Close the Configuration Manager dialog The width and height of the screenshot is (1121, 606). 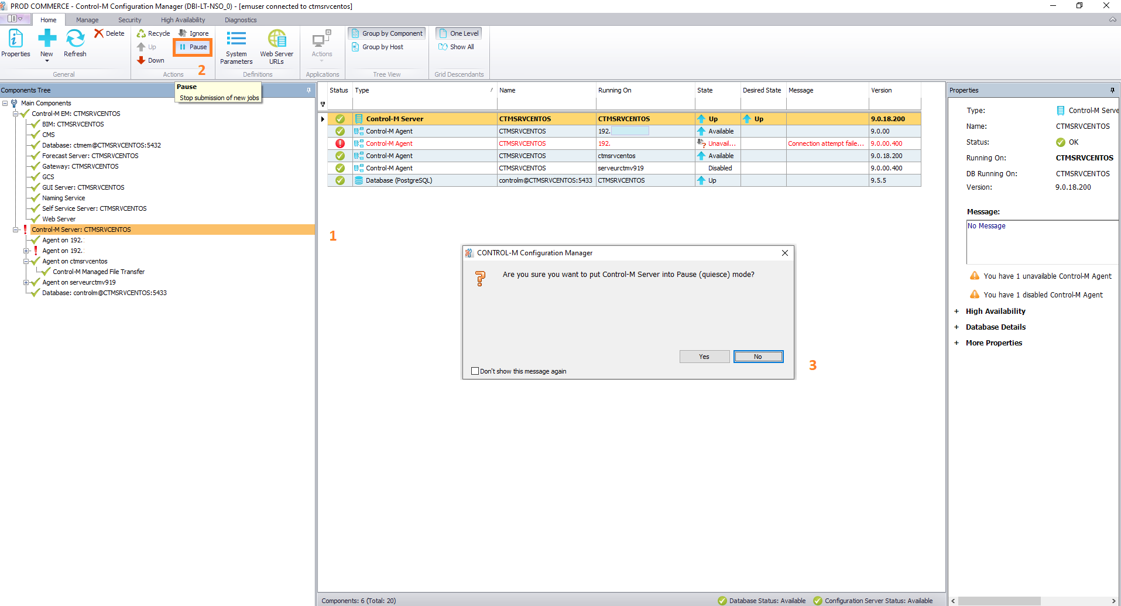click(785, 253)
